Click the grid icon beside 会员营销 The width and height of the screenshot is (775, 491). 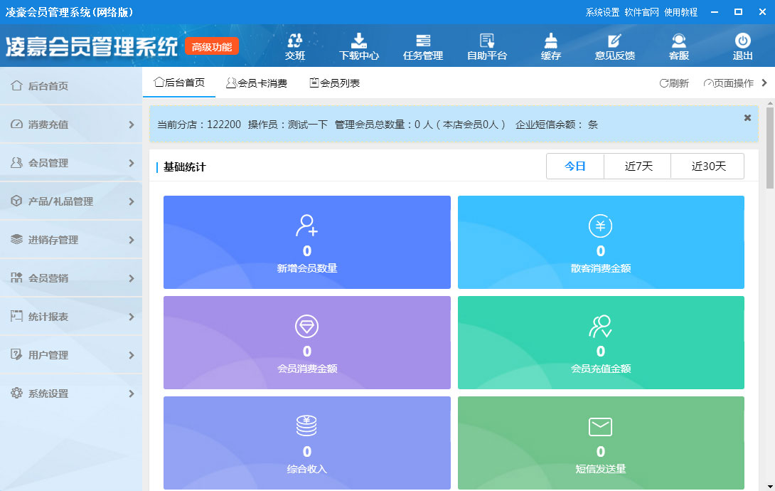(x=16, y=278)
